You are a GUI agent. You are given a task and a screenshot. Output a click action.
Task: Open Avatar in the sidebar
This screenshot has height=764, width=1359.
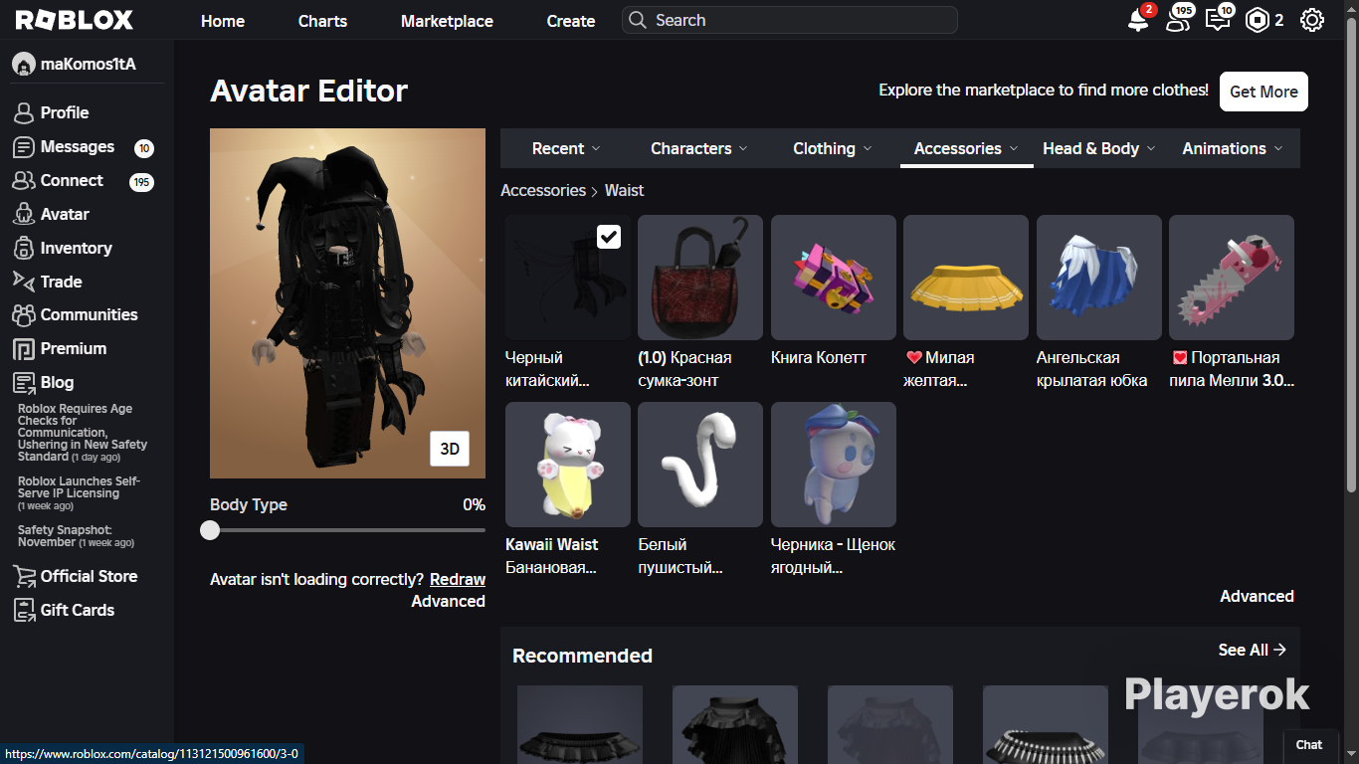tap(65, 214)
